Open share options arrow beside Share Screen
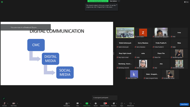This screenshot has height=107, width=190. (91, 103)
